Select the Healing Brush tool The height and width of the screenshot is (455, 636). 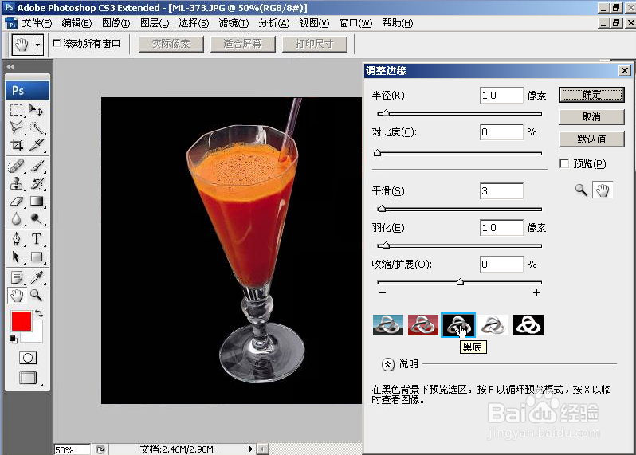coord(16,166)
